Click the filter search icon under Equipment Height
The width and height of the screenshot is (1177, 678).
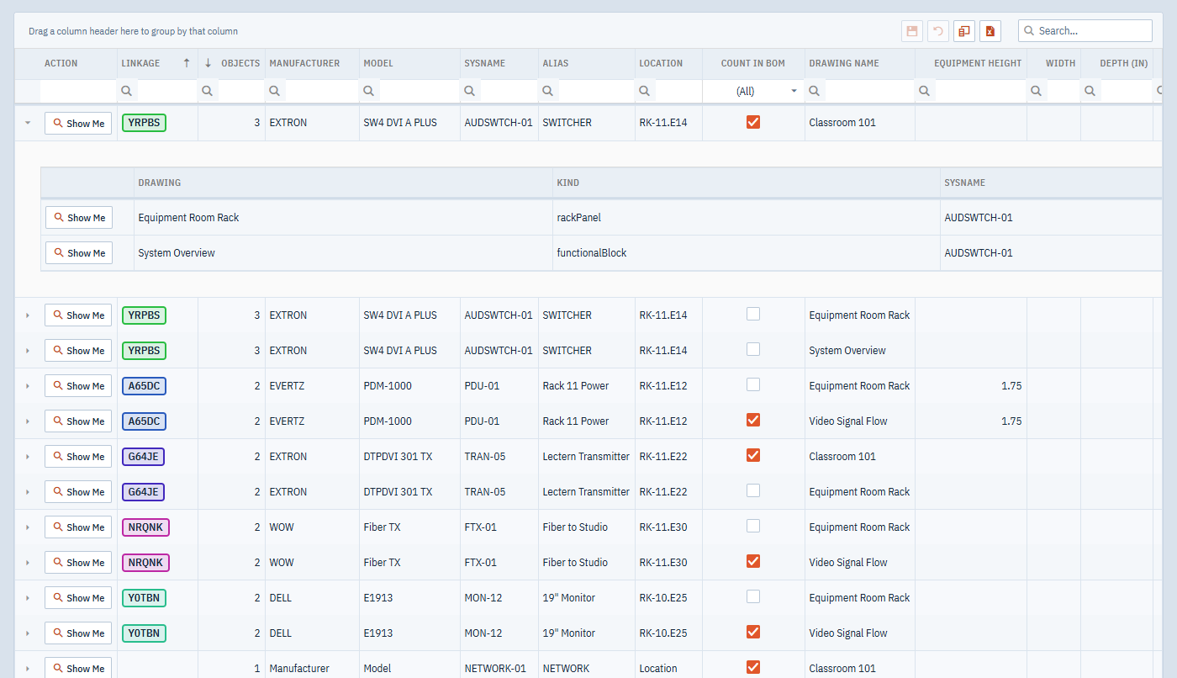pos(925,91)
